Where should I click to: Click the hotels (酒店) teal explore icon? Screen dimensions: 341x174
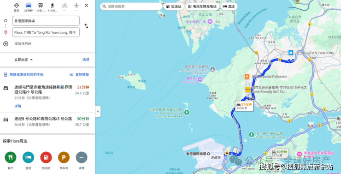tap(28, 157)
